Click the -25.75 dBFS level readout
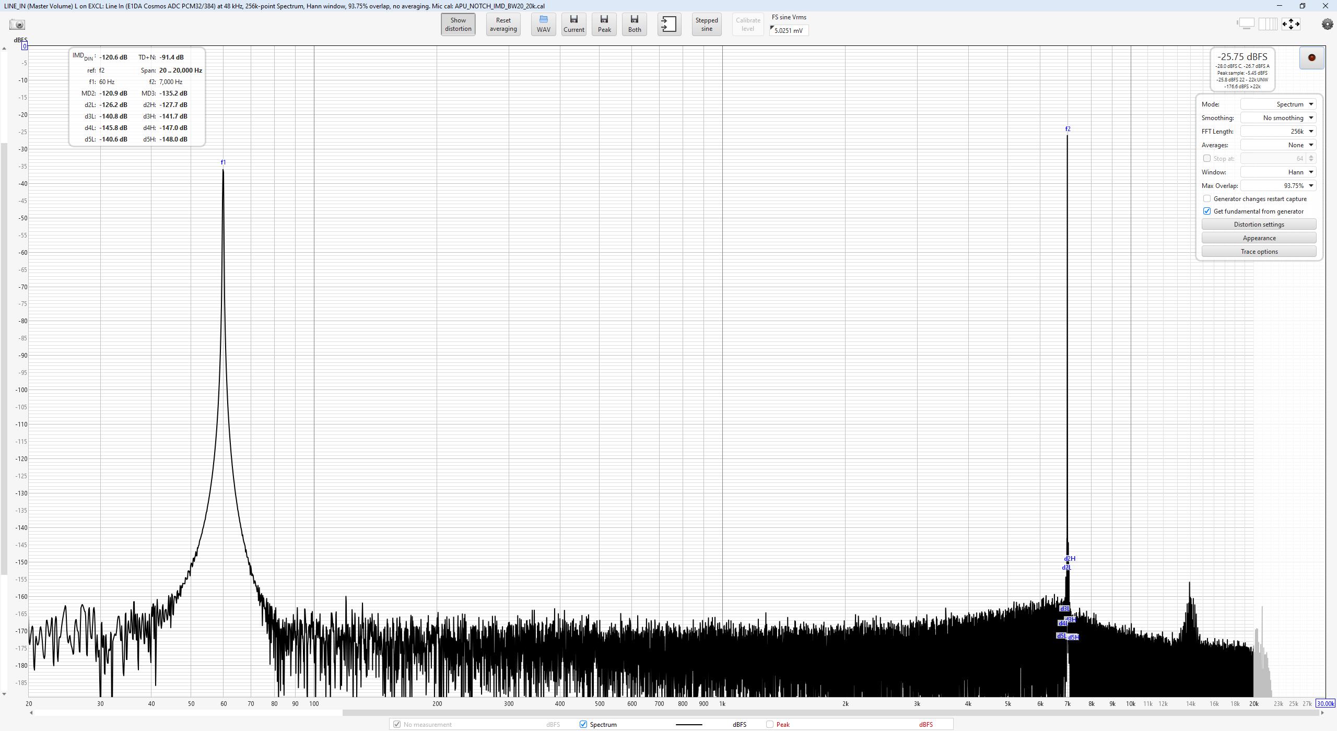Viewport: 1337px width, 731px height. pos(1242,56)
